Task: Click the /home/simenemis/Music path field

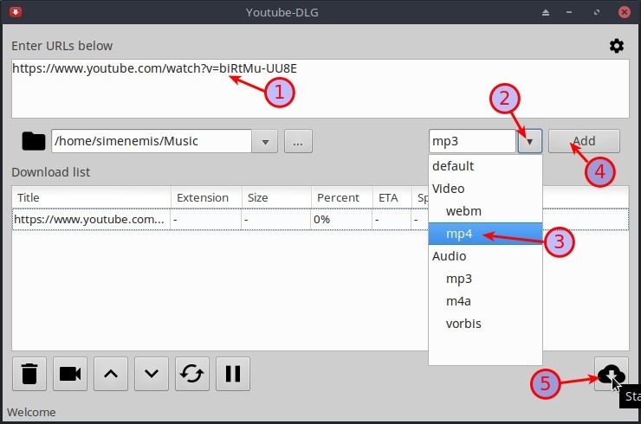Action: 152,141
